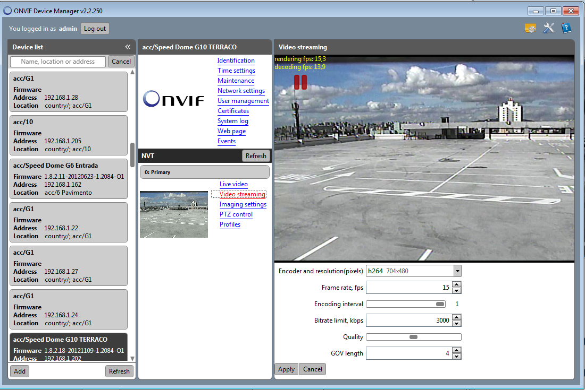Go to Network settings

click(241, 91)
